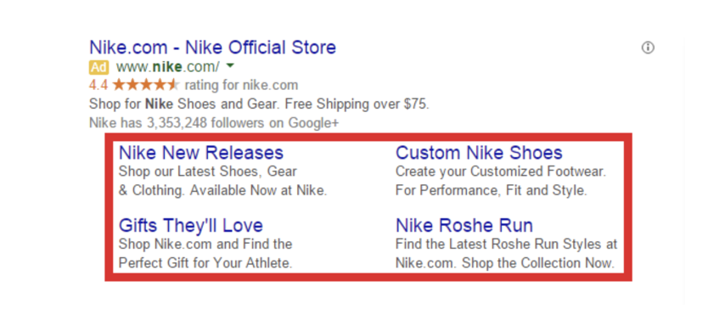This screenshot has height=315, width=725.
Task: Click the green www.nike.com/ display URL
Action: pos(168,67)
